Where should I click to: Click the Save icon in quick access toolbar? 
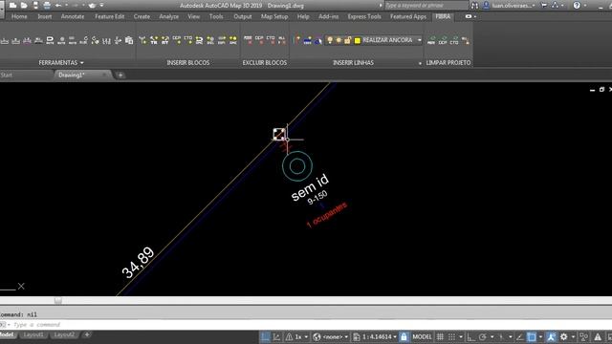(x=35, y=6)
